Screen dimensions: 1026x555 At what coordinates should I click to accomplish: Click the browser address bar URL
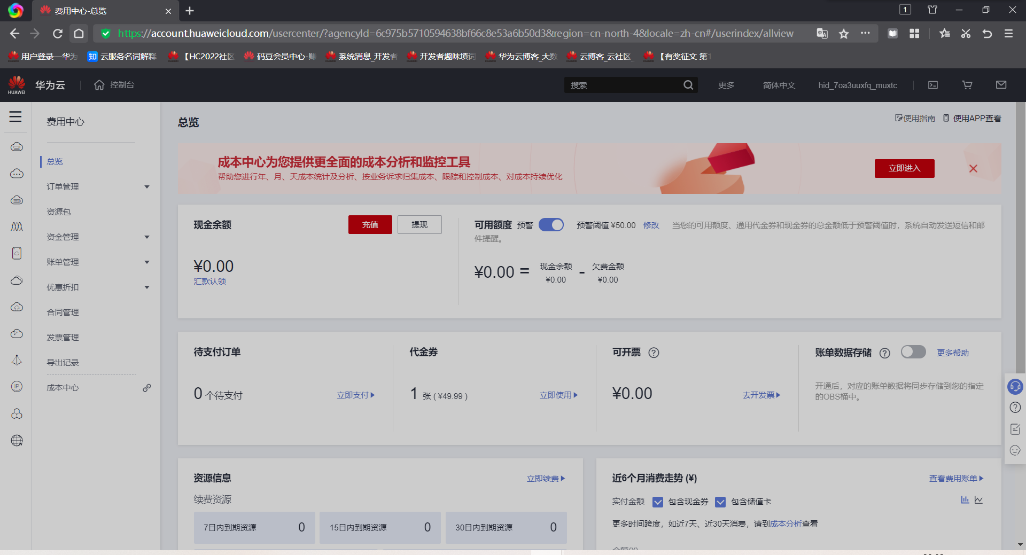pos(455,34)
